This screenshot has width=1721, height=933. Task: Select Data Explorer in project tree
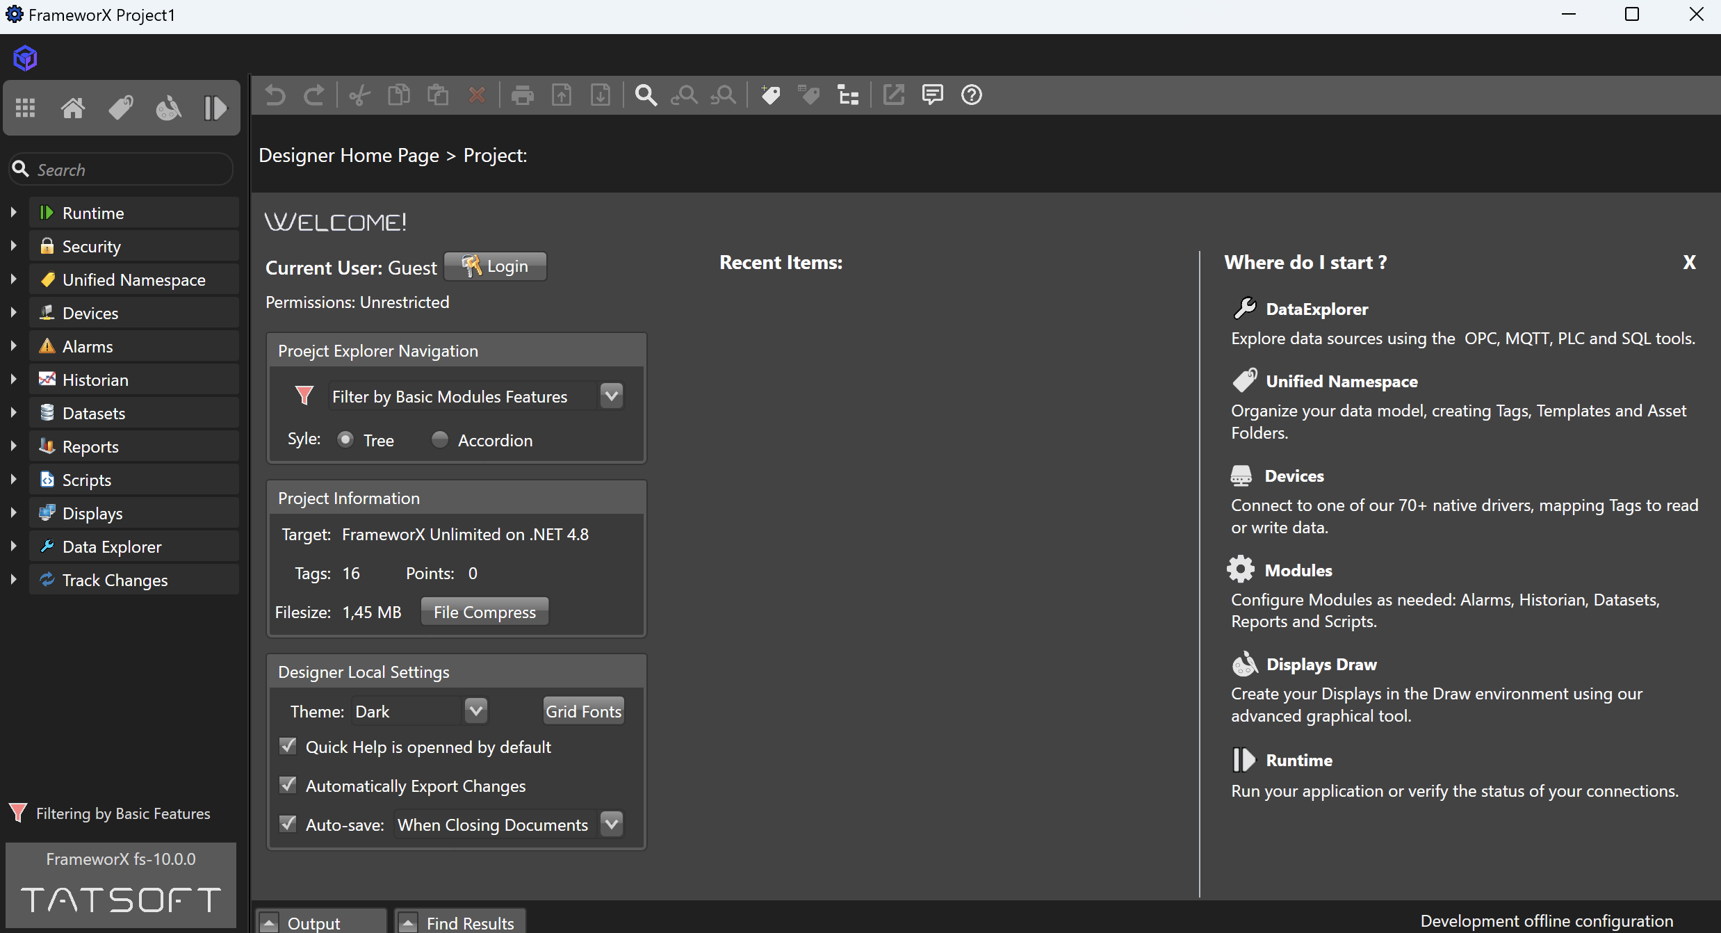pyautogui.click(x=134, y=546)
